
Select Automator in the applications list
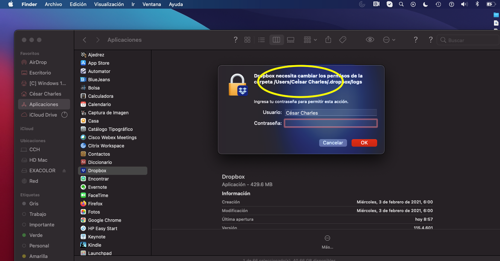(113, 71)
